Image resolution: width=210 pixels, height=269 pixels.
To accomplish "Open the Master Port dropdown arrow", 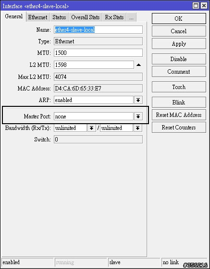I will (x=138, y=116).
